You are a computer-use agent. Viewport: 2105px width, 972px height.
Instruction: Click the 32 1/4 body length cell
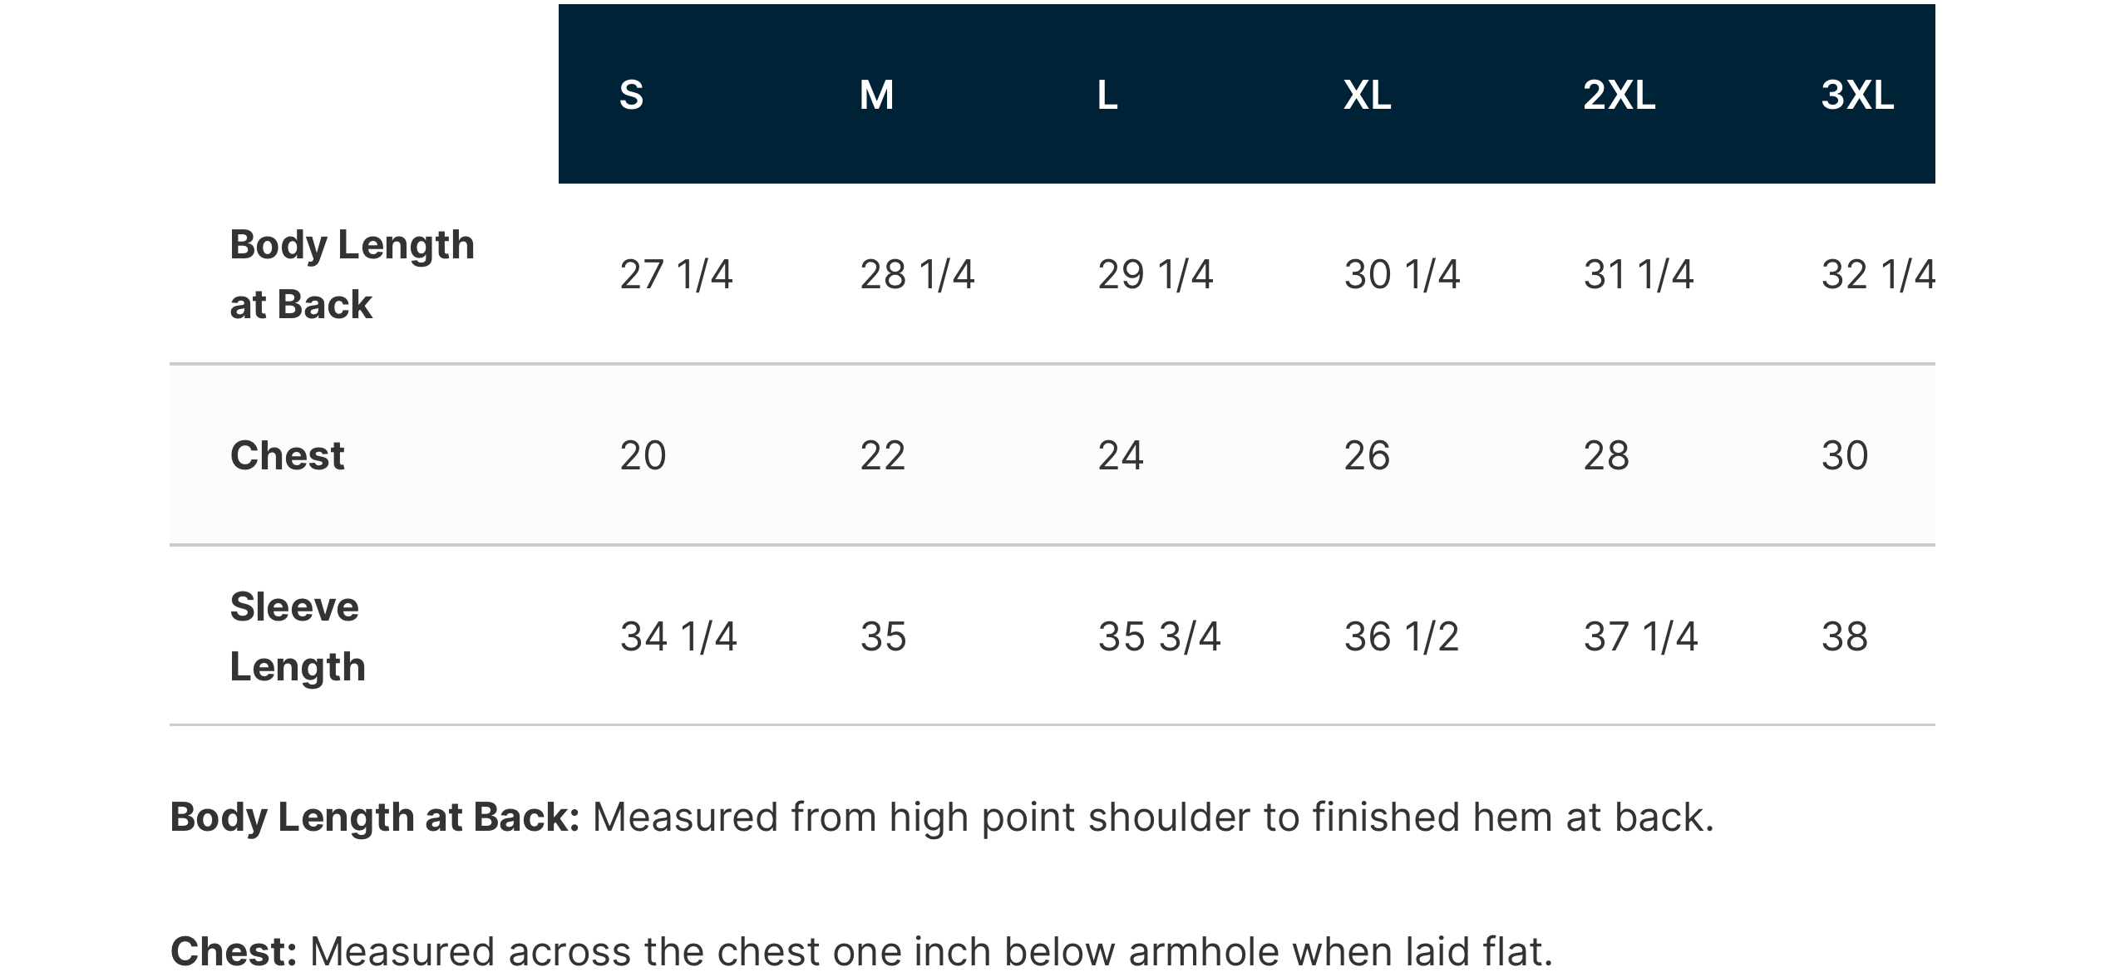coord(1877,274)
